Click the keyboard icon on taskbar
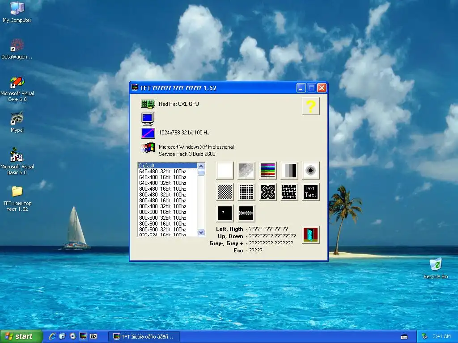 (404, 337)
